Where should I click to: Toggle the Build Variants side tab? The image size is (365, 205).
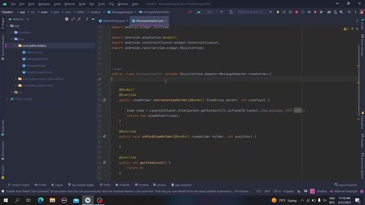click(x=2, y=150)
